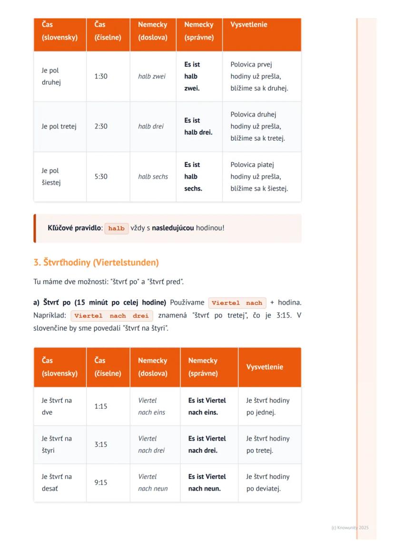Open the "(c) Knowunity 2025" footer text

pos(350,528)
